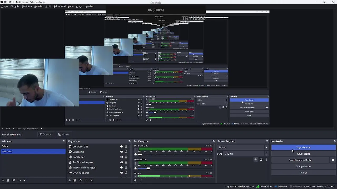Zoom in preview with plus icon

[x=14, y=129]
